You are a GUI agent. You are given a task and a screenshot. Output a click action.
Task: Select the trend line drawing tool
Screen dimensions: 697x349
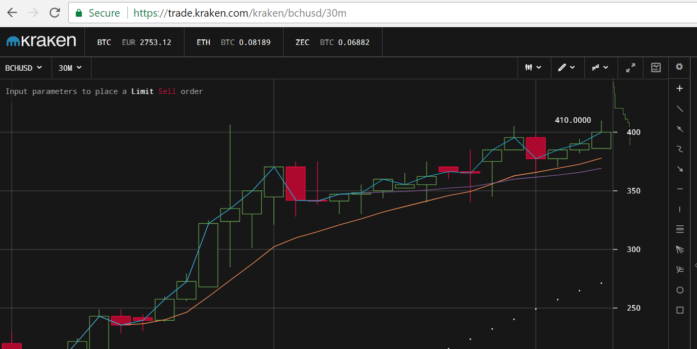click(680, 109)
